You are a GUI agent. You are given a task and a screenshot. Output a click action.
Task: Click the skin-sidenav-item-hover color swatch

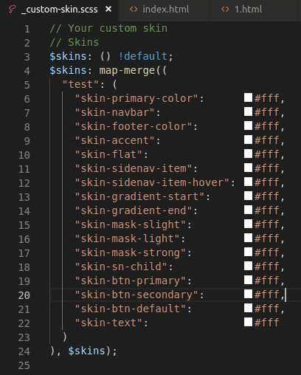[x=248, y=182]
